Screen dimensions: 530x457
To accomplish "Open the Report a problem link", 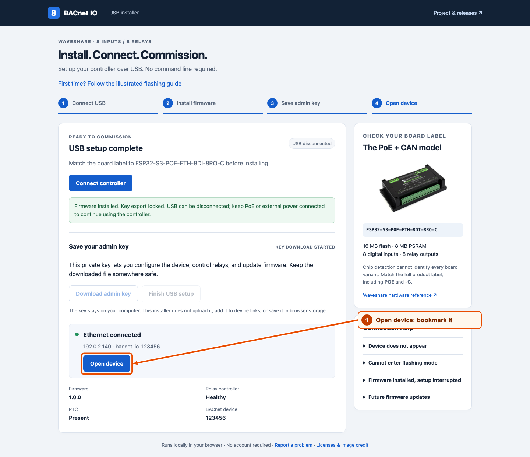I will 293,445.
